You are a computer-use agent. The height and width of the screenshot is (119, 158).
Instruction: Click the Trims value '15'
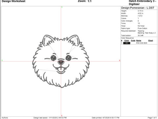point(139,23)
